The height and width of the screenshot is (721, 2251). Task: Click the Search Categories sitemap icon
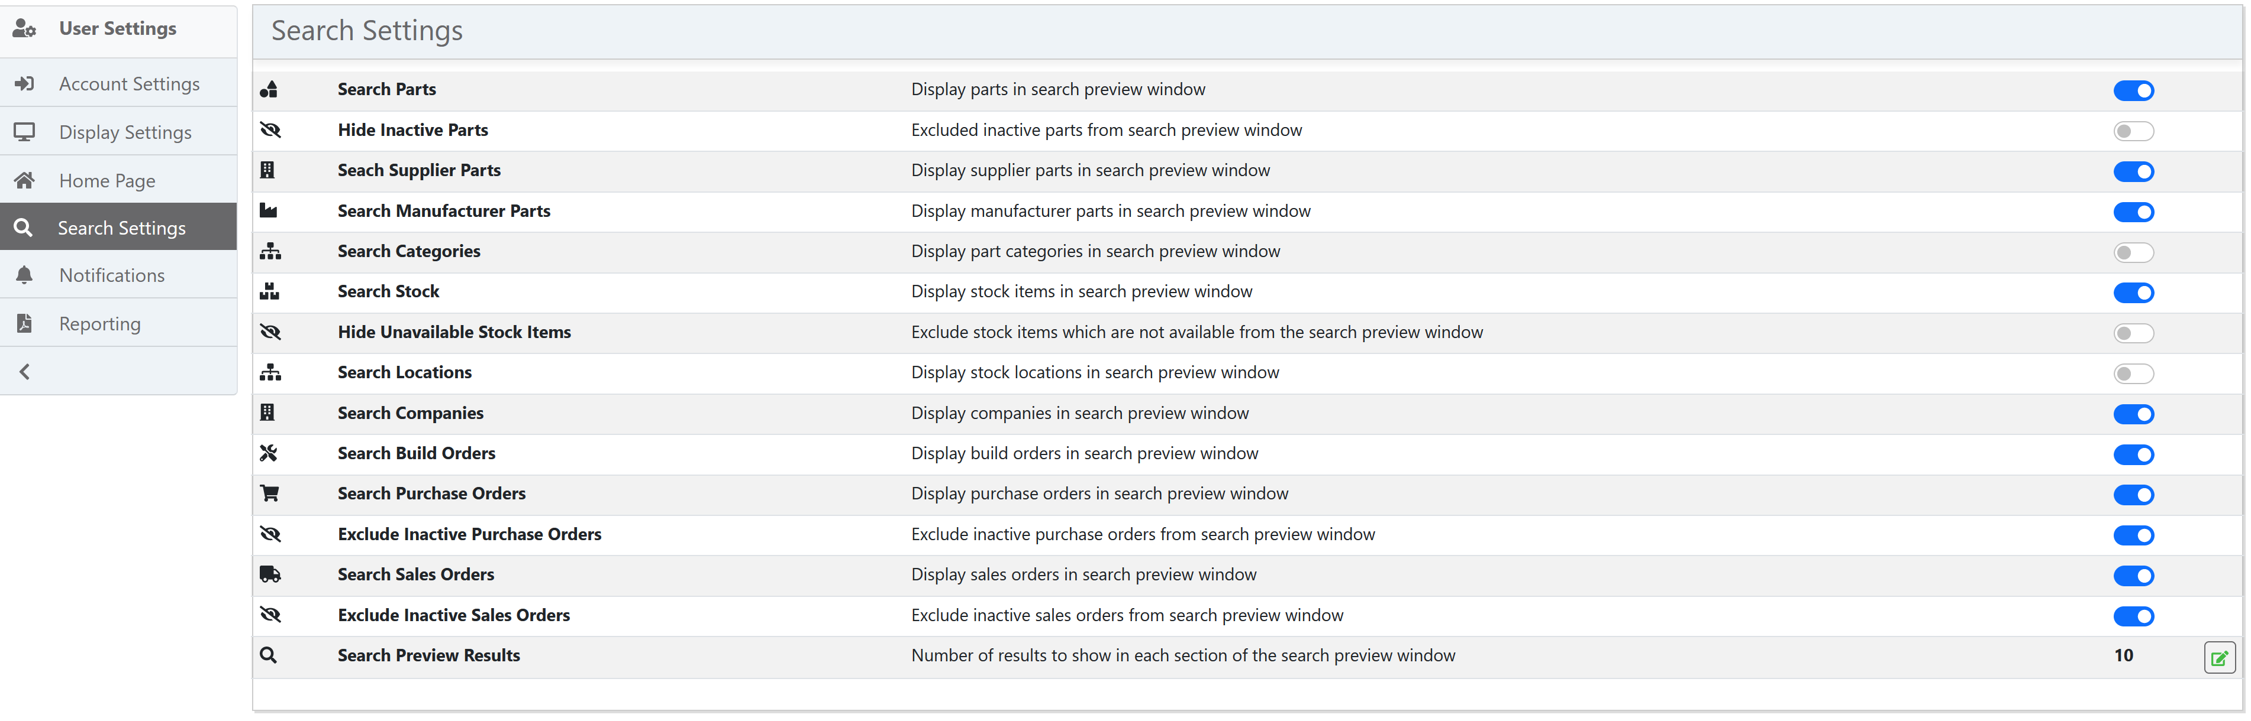tap(270, 251)
